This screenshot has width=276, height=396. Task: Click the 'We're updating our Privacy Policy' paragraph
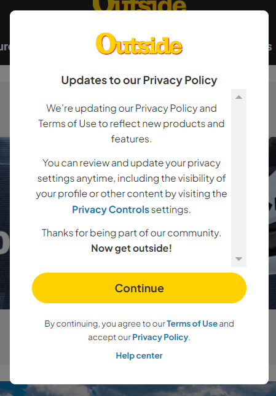pos(132,123)
